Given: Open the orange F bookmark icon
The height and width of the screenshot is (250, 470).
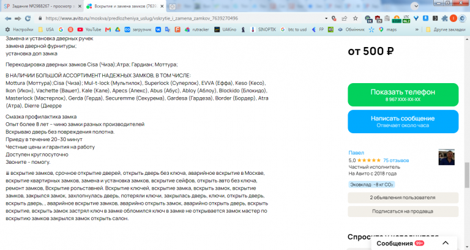Looking at the screenshot, I should point(177,29).
